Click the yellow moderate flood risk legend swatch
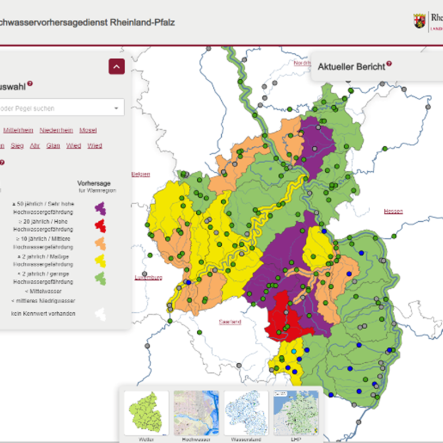 point(100,260)
